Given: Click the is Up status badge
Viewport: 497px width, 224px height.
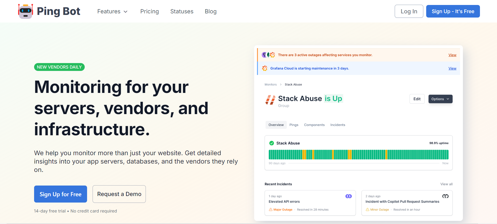Looking at the screenshot, I should point(333,98).
